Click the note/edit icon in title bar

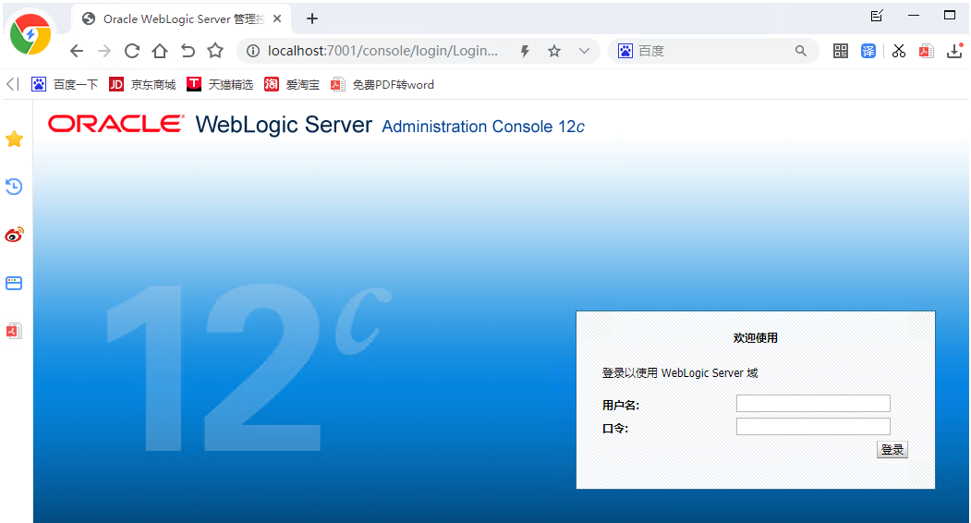coord(877,16)
